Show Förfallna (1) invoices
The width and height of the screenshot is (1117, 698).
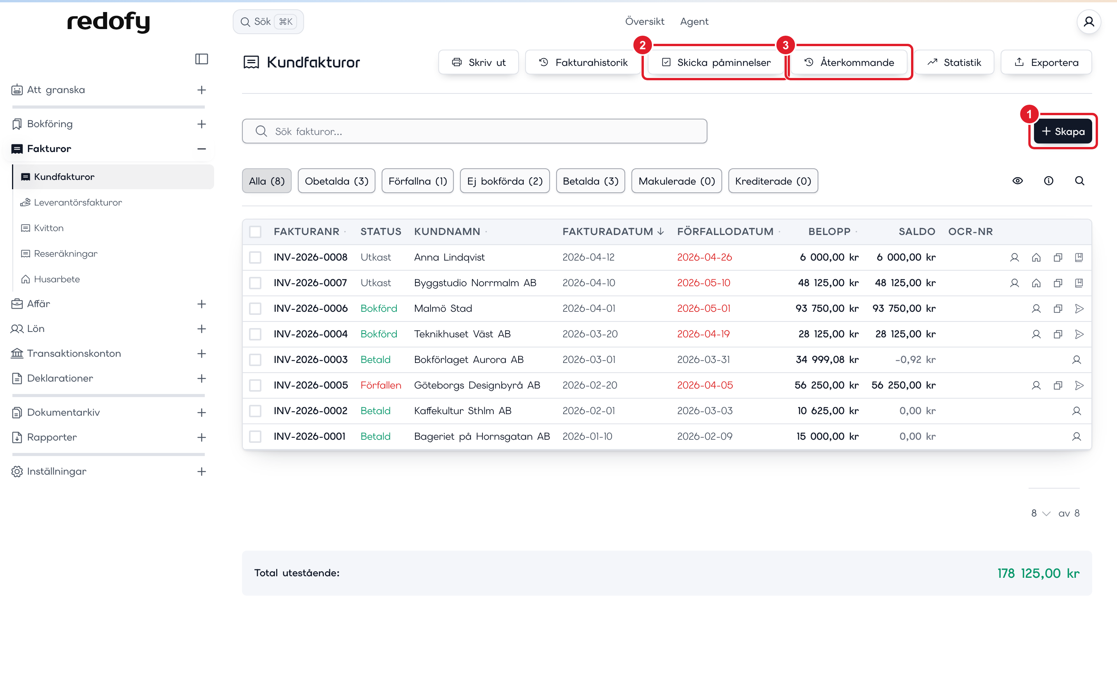[x=418, y=181]
